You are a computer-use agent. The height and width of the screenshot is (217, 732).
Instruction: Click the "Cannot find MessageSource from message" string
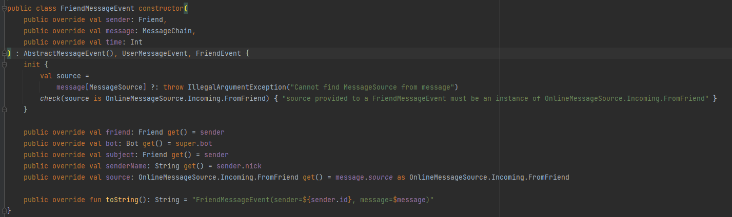pyautogui.click(x=372, y=87)
